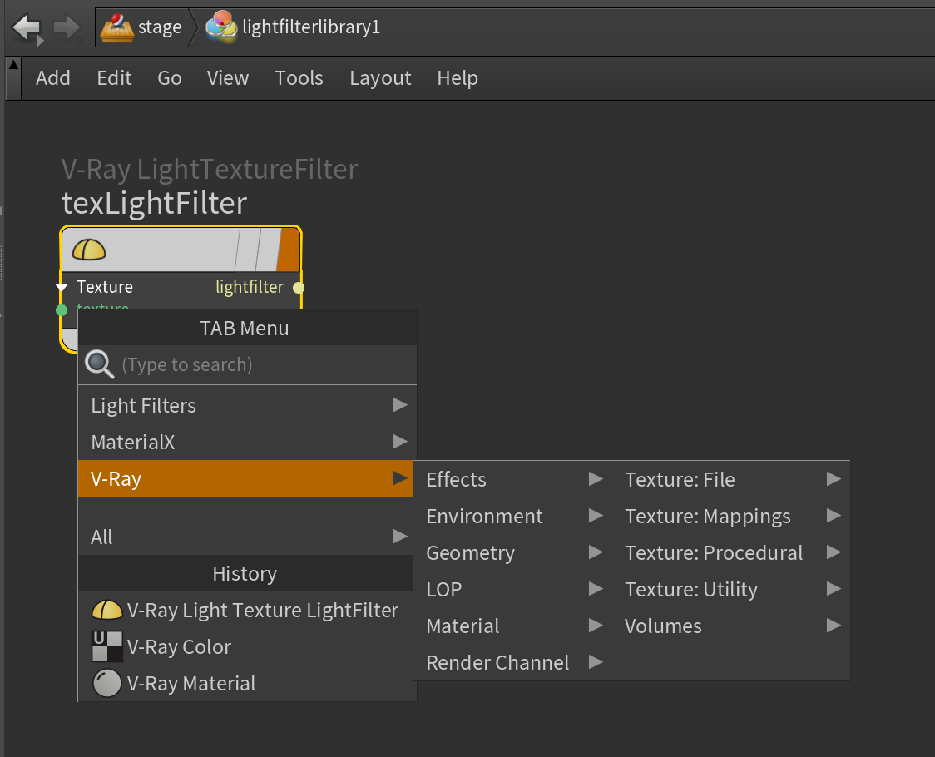
Task: Toggle the orange display flag on texLightFilter
Action: click(x=289, y=250)
